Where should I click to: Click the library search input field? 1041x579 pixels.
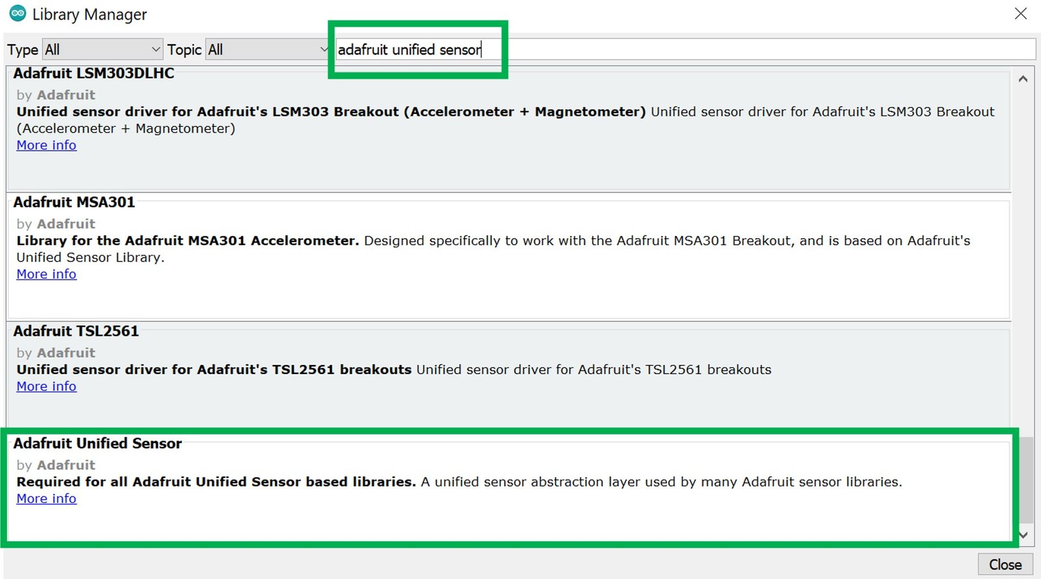pos(685,49)
